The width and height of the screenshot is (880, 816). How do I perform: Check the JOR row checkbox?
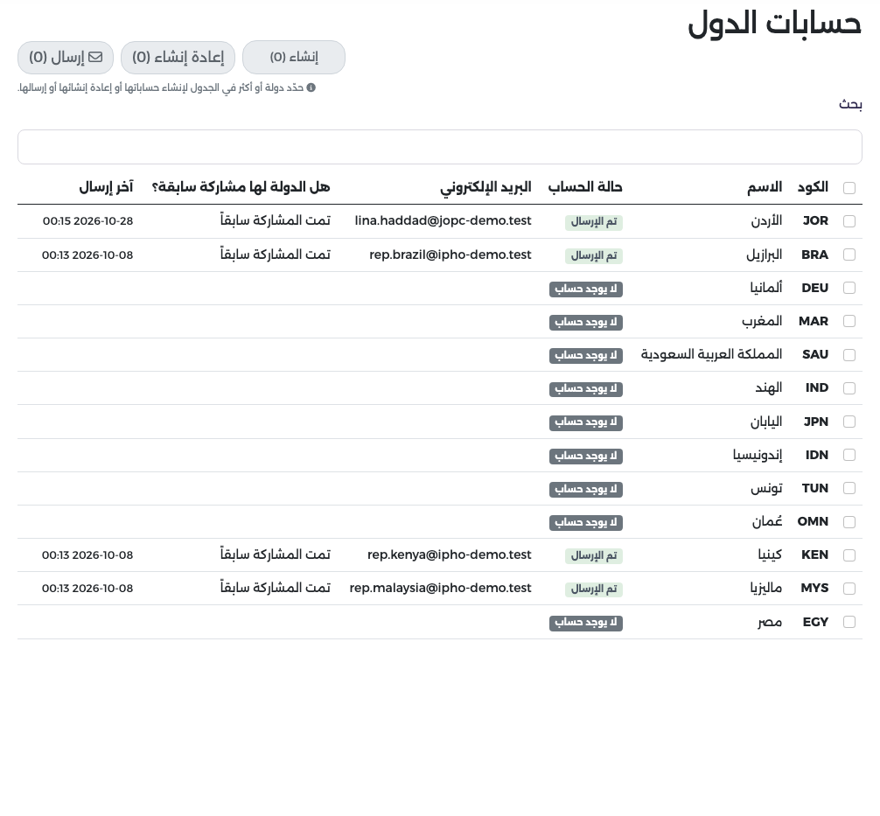click(x=849, y=221)
